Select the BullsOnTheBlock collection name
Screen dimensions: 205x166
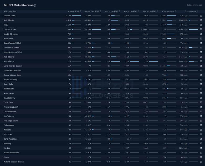pyautogui.click(x=12, y=153)
